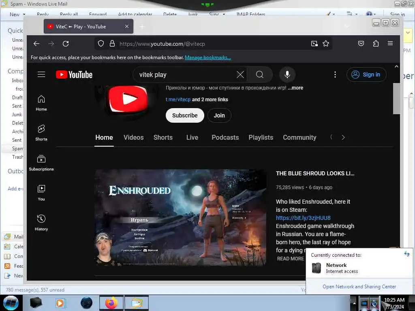This screenshot has width=415, height=311.
Task: Click the site lock padlock icon
Action: 112,44
